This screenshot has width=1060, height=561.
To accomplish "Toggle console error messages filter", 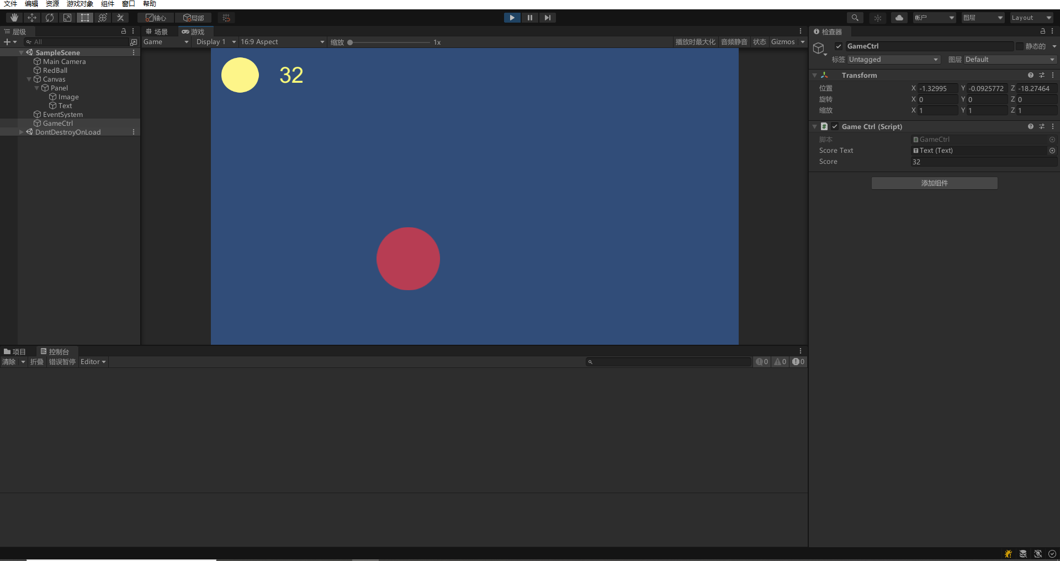I will (798, 362).
